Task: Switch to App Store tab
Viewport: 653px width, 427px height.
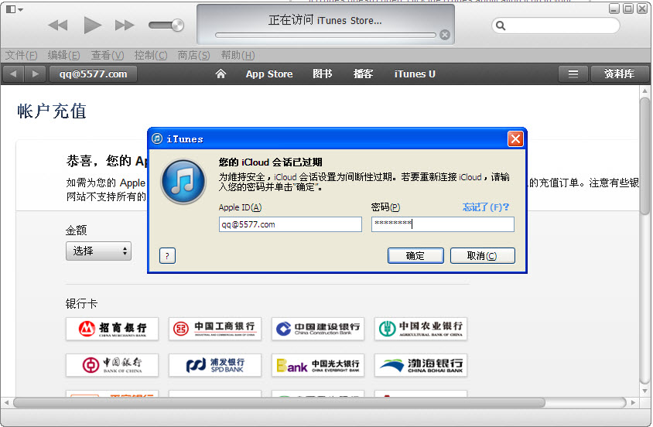Action: [269, 74]
